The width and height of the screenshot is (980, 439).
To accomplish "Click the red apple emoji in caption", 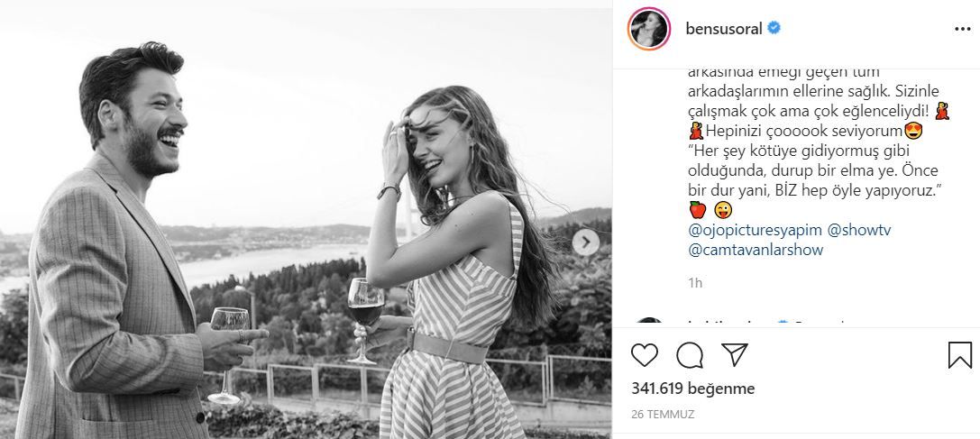I will click(697, 210).
